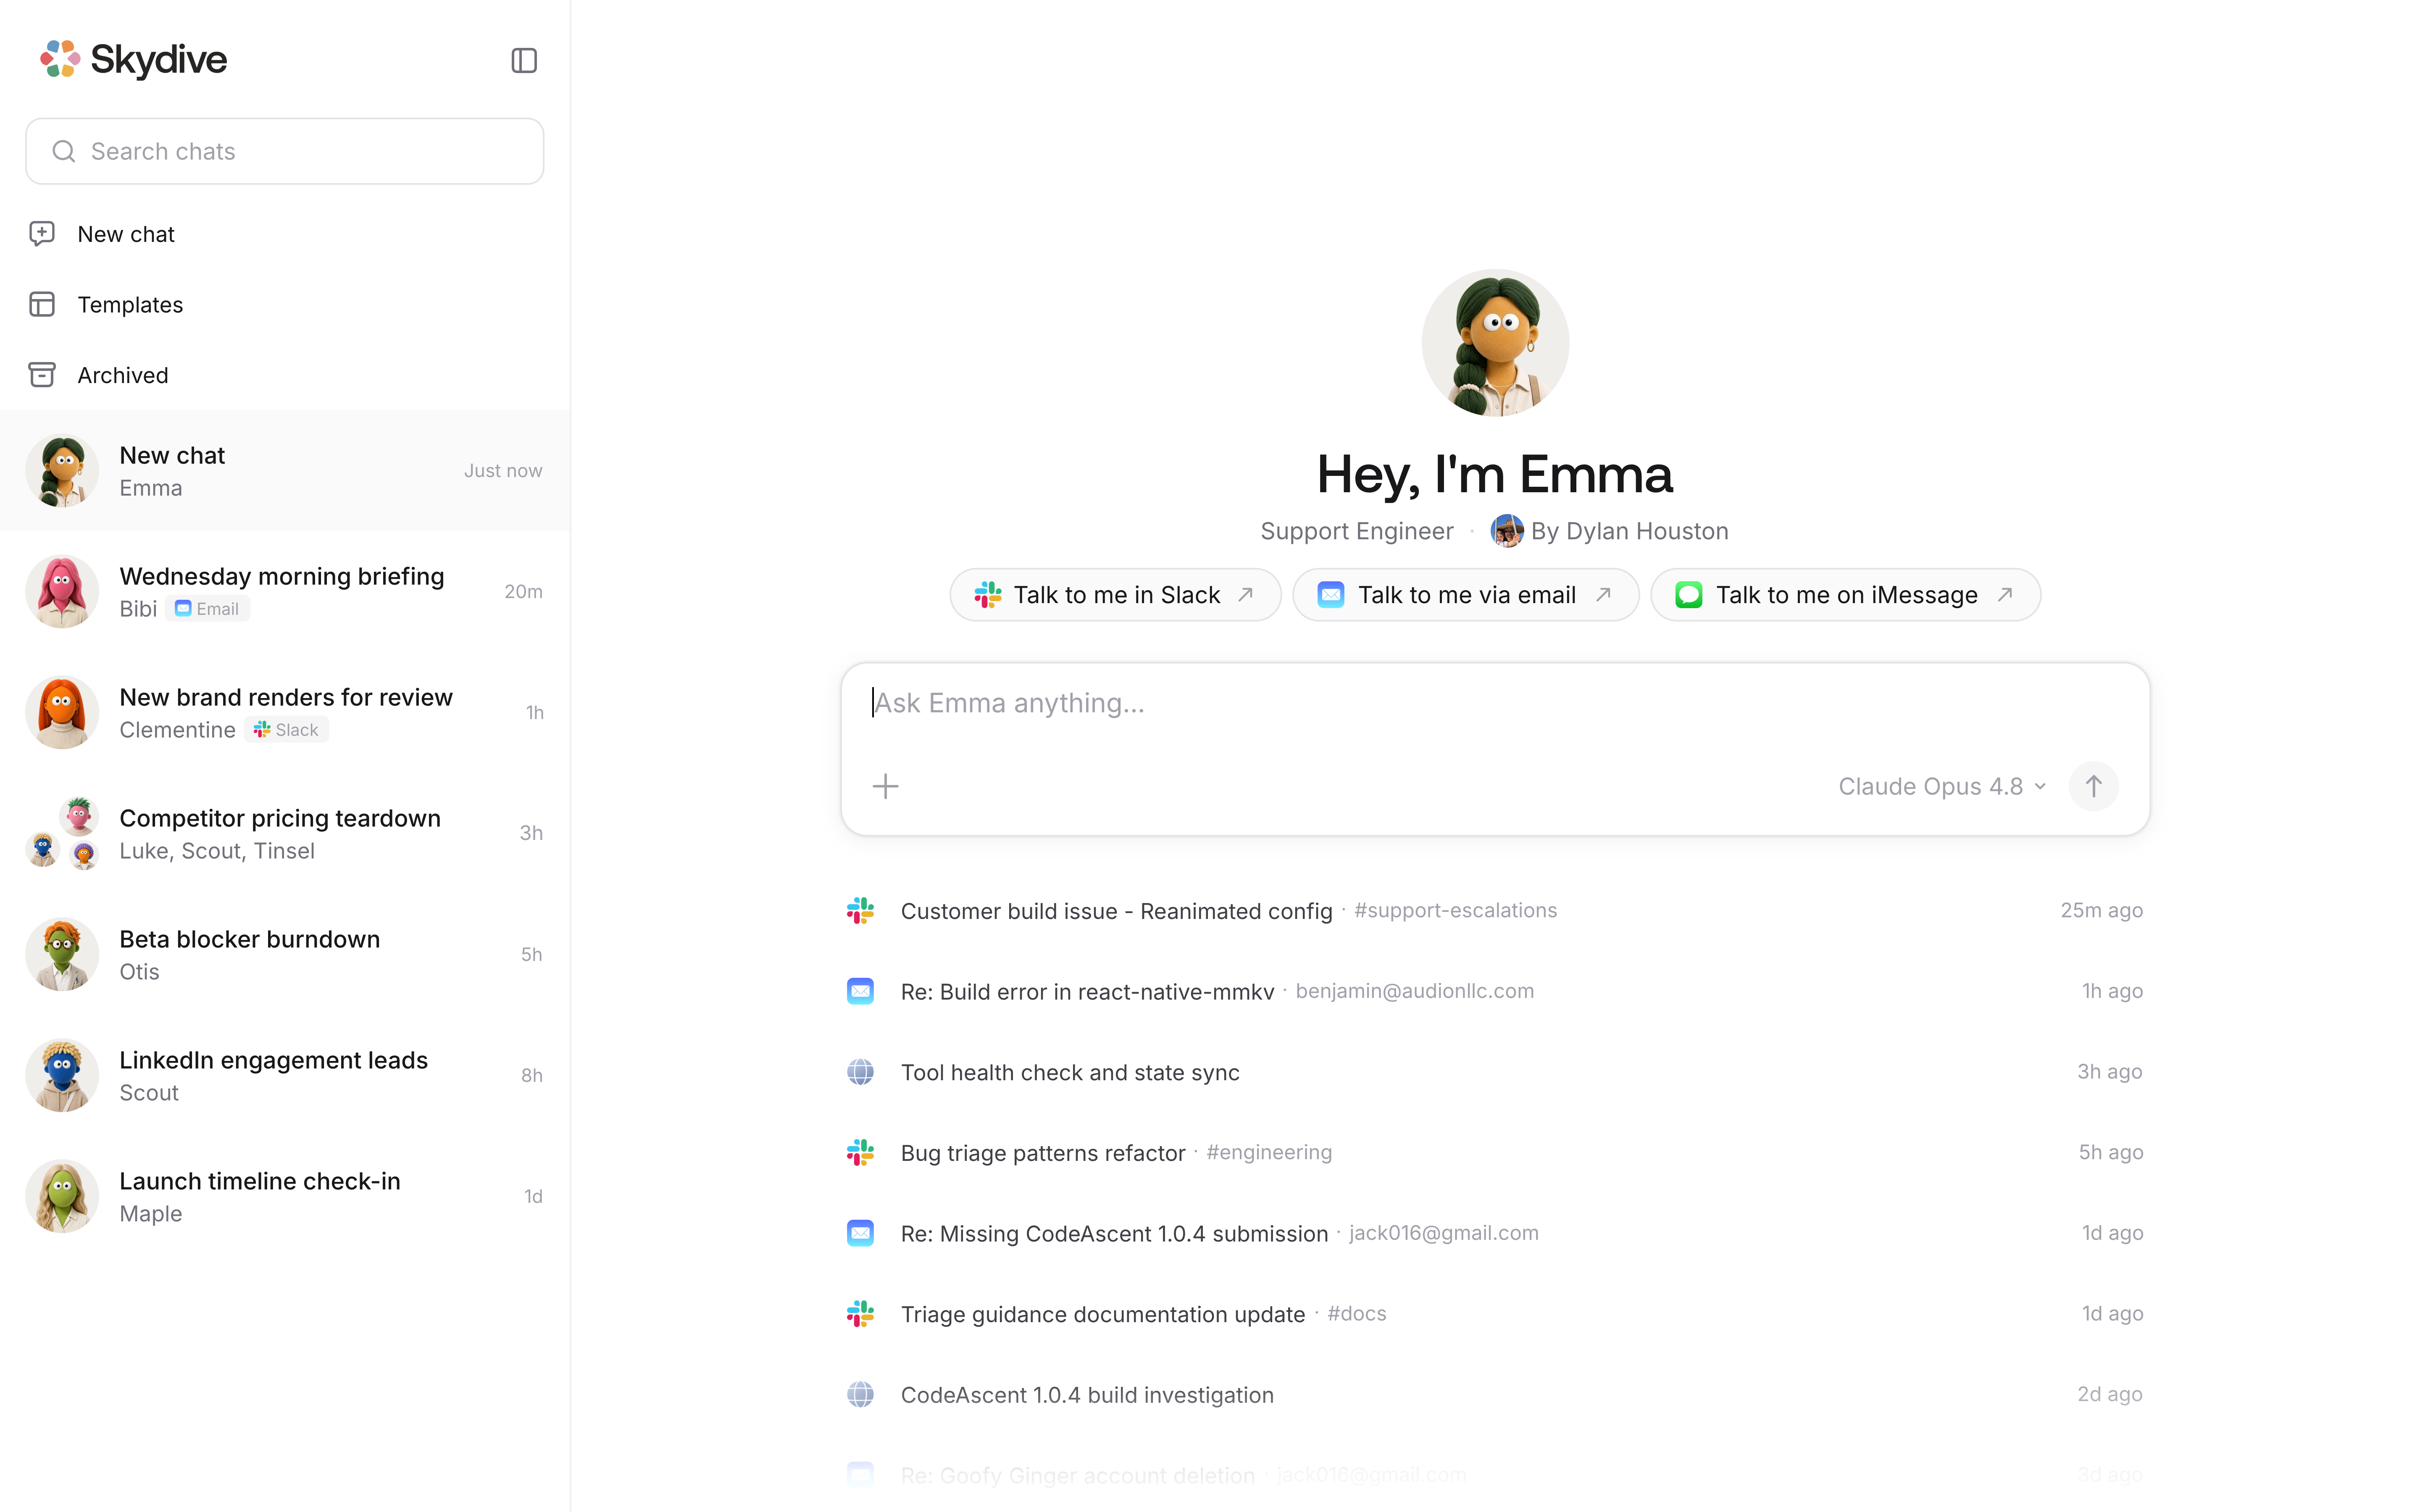Click the Templates layout icon
2420x1512 pixels.
click(x=42, y=304)
